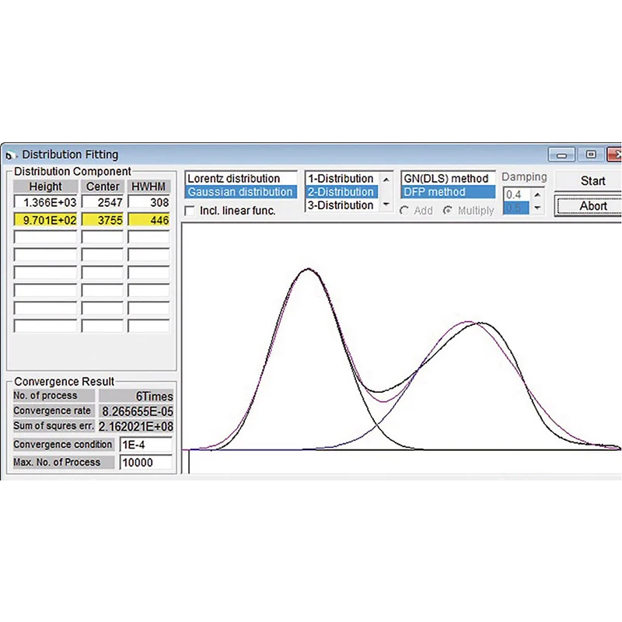Click the Center column header
The image size is (622, 622).
click(103, 187)
